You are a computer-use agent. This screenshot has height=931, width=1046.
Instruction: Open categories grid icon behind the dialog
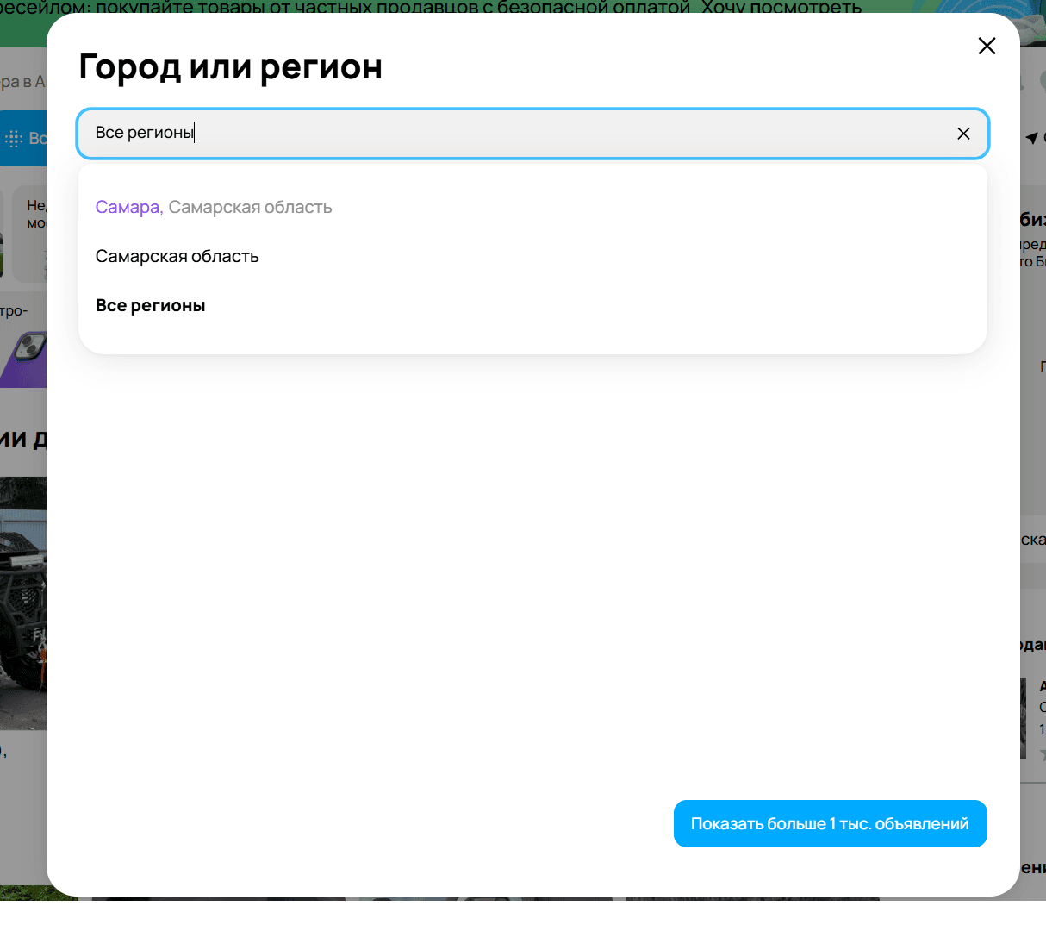14,138
